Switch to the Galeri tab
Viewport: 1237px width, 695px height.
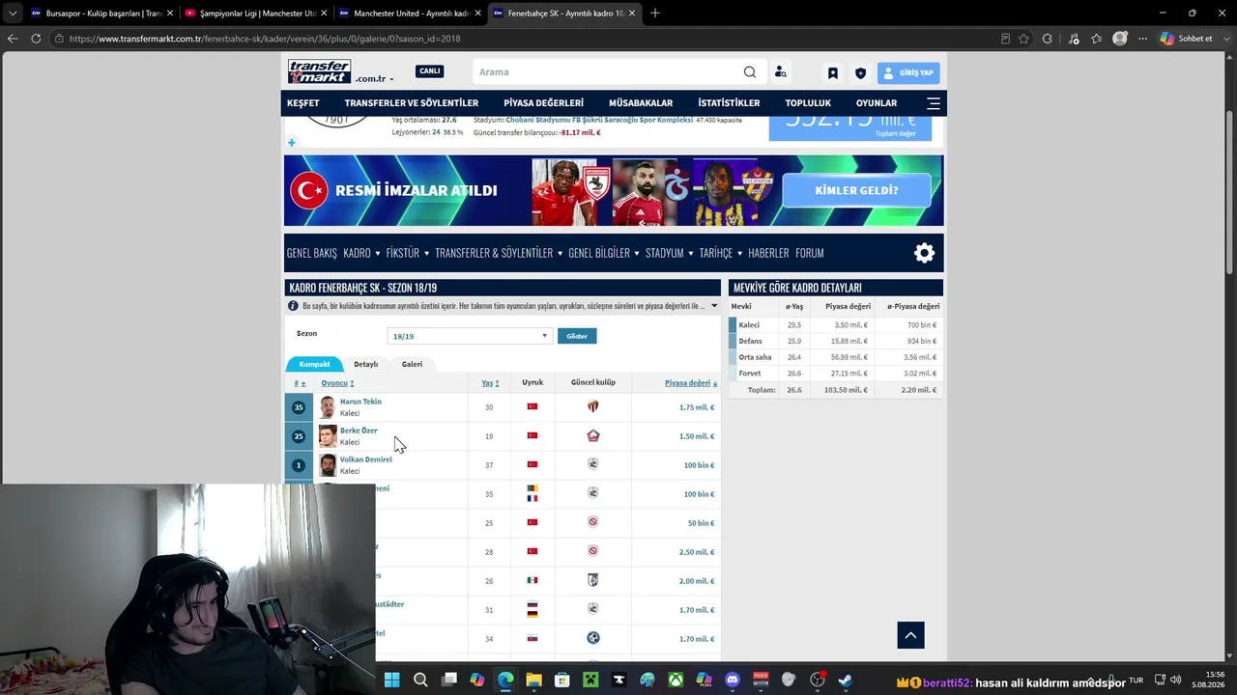pos(412,364)
